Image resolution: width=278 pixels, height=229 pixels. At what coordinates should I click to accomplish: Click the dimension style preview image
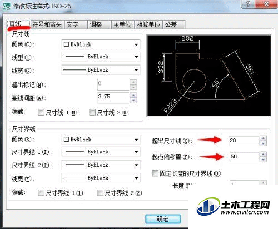209,76
